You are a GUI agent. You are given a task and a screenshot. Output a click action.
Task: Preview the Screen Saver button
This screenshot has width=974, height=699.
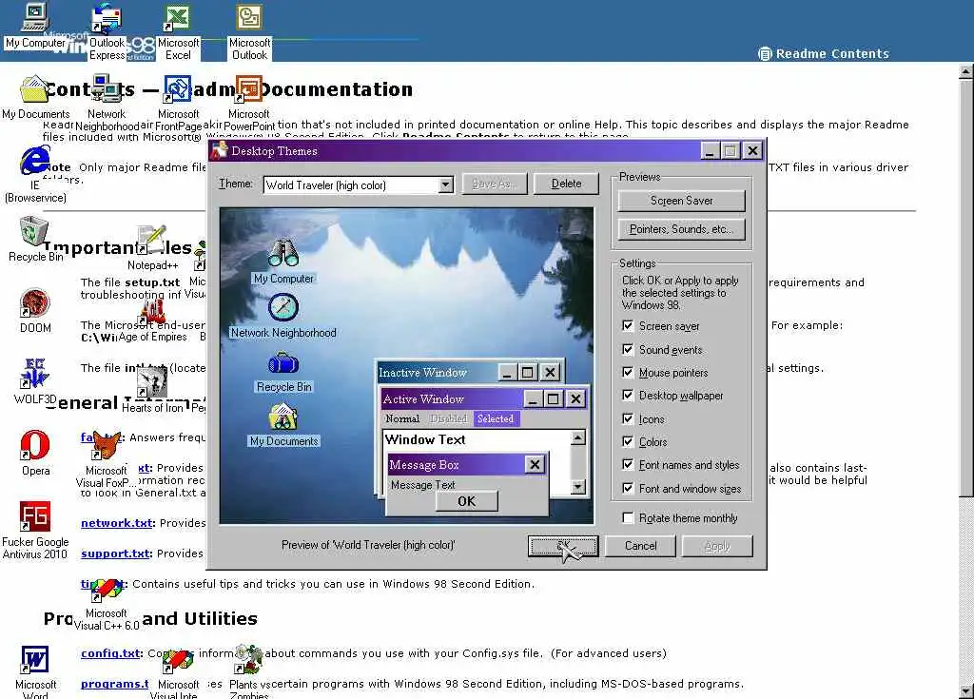[681, 201]
